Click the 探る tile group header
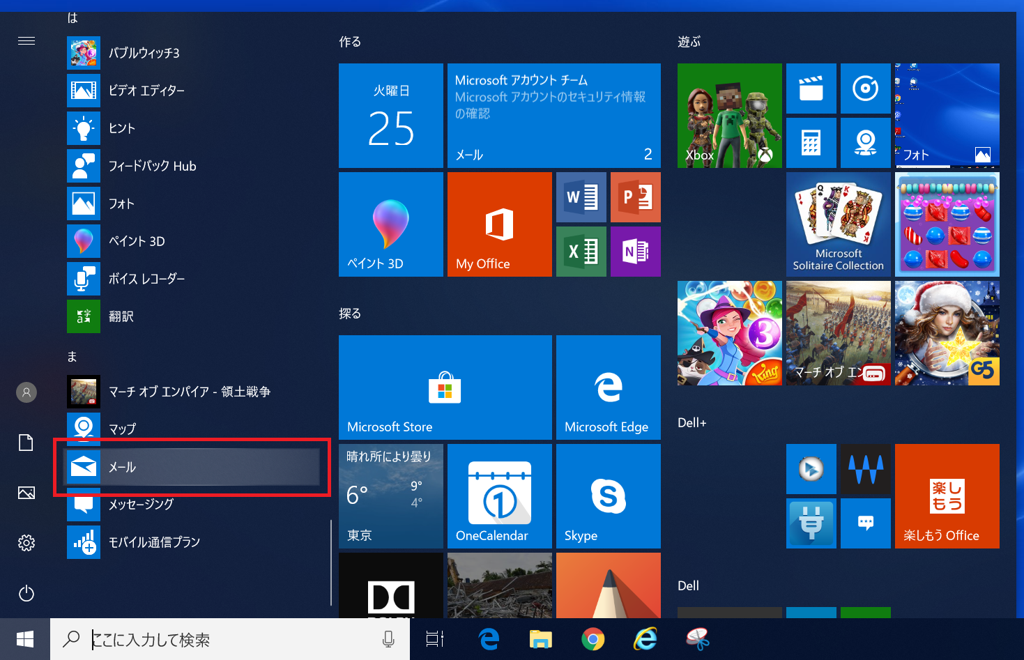Screen dimensions: 1024x660 pos(350,314)
